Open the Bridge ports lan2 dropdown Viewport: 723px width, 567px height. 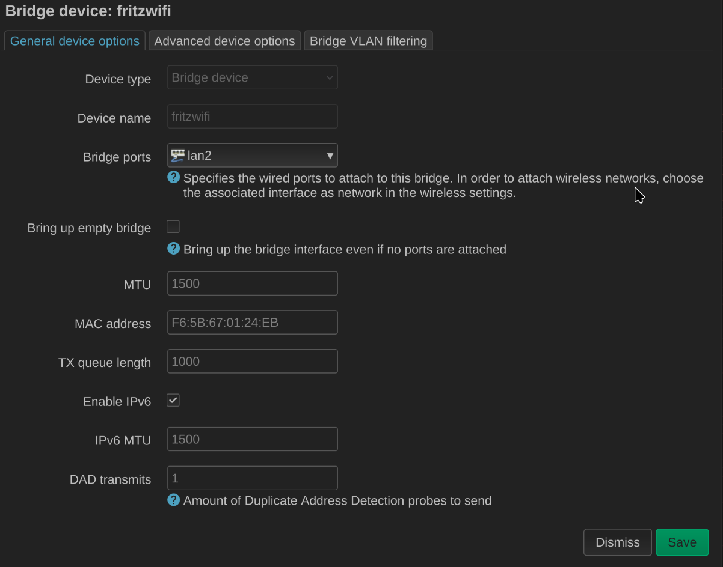pos(252,156)
